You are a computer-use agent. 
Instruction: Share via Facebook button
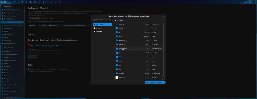(x=43, y=25)
